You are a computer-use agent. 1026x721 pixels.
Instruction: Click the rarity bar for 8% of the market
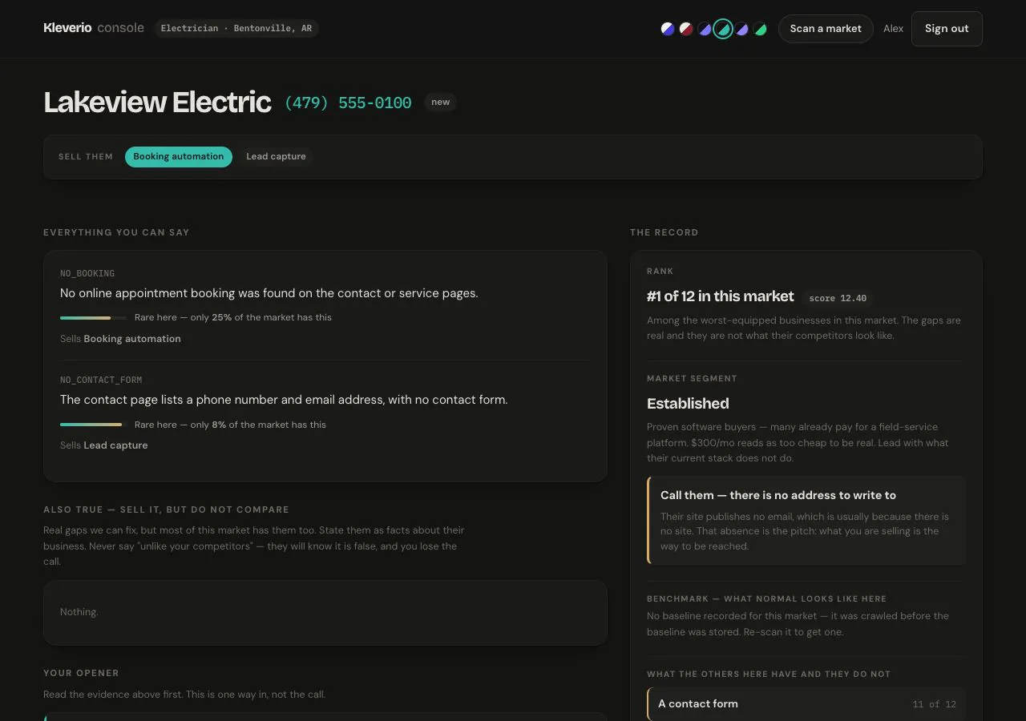pos(93,425)
